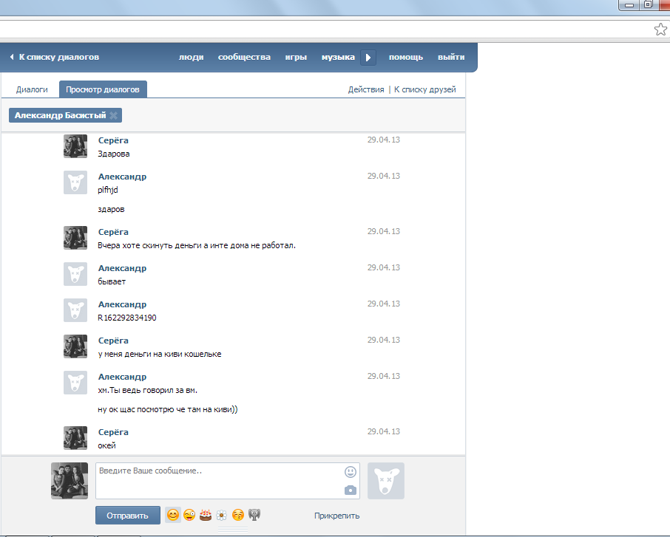Insert the winking tongue emoji
The width and height of the screenshot is (670, 537).
pos(189,516)
